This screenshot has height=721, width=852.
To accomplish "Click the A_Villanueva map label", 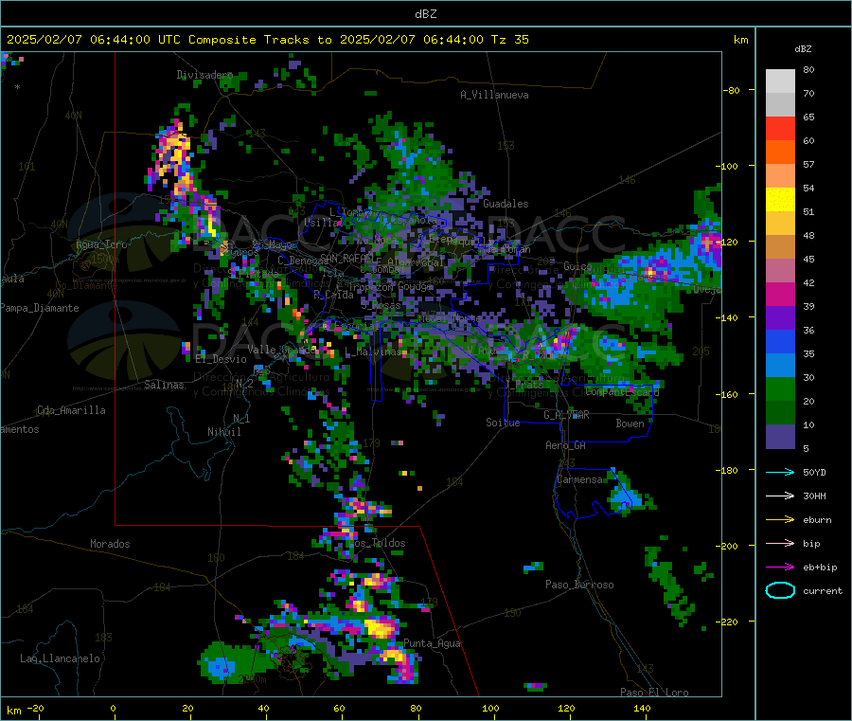I will (x=494, y=95).
